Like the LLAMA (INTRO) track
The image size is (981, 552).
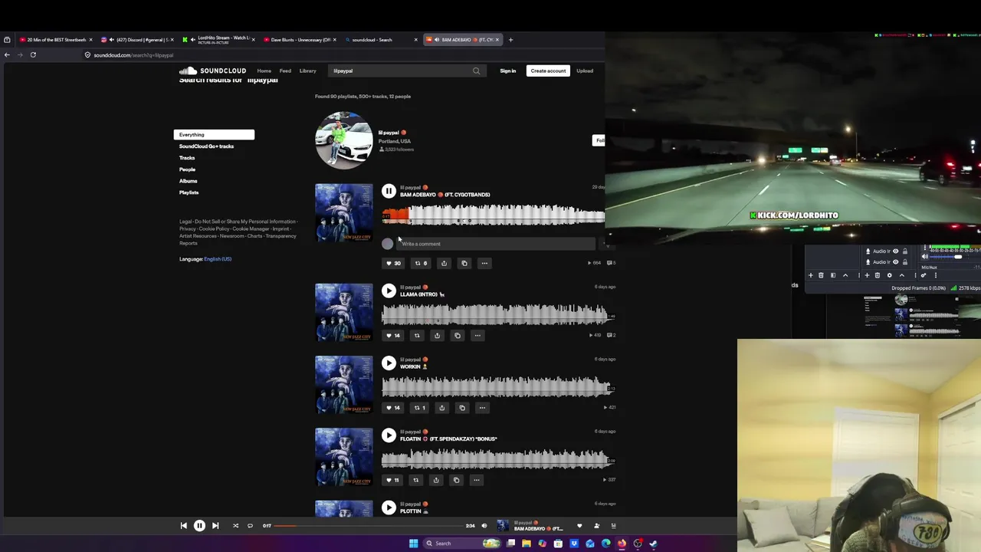(x=392, y=335)
